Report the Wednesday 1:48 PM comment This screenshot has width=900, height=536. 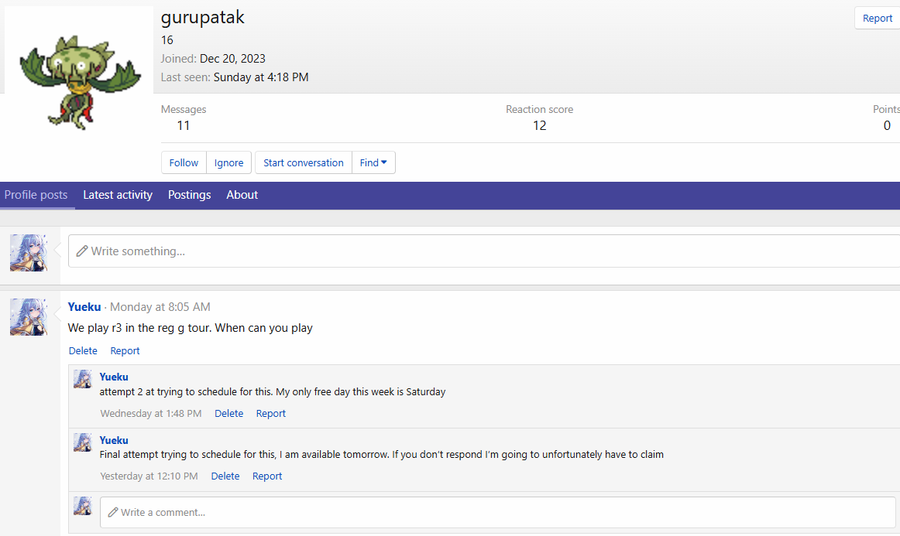point(270,413)
